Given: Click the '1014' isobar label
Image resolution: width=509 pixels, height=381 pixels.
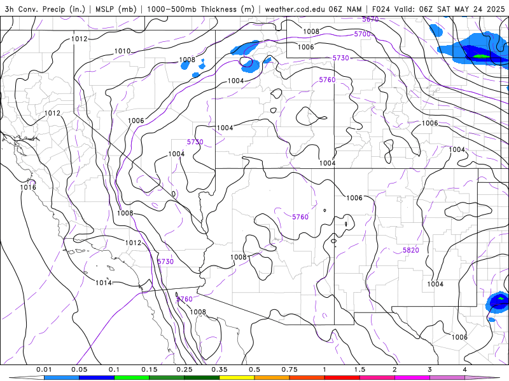Looking at the screenshot, I should 104,283.
